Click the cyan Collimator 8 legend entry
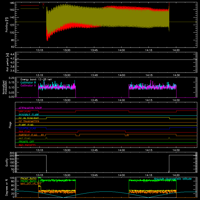This screenshot has height=200, width=200. point(28,82)
